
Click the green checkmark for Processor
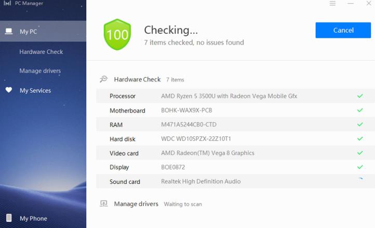(x=360, y=96)
